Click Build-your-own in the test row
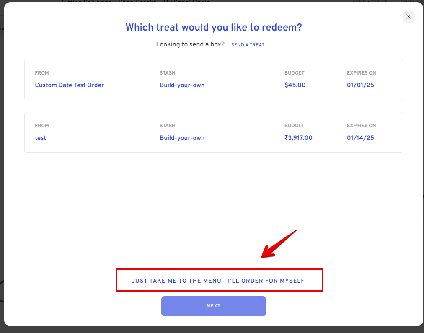The height and width of the screenshot is (333, 424). pos(182,138)
